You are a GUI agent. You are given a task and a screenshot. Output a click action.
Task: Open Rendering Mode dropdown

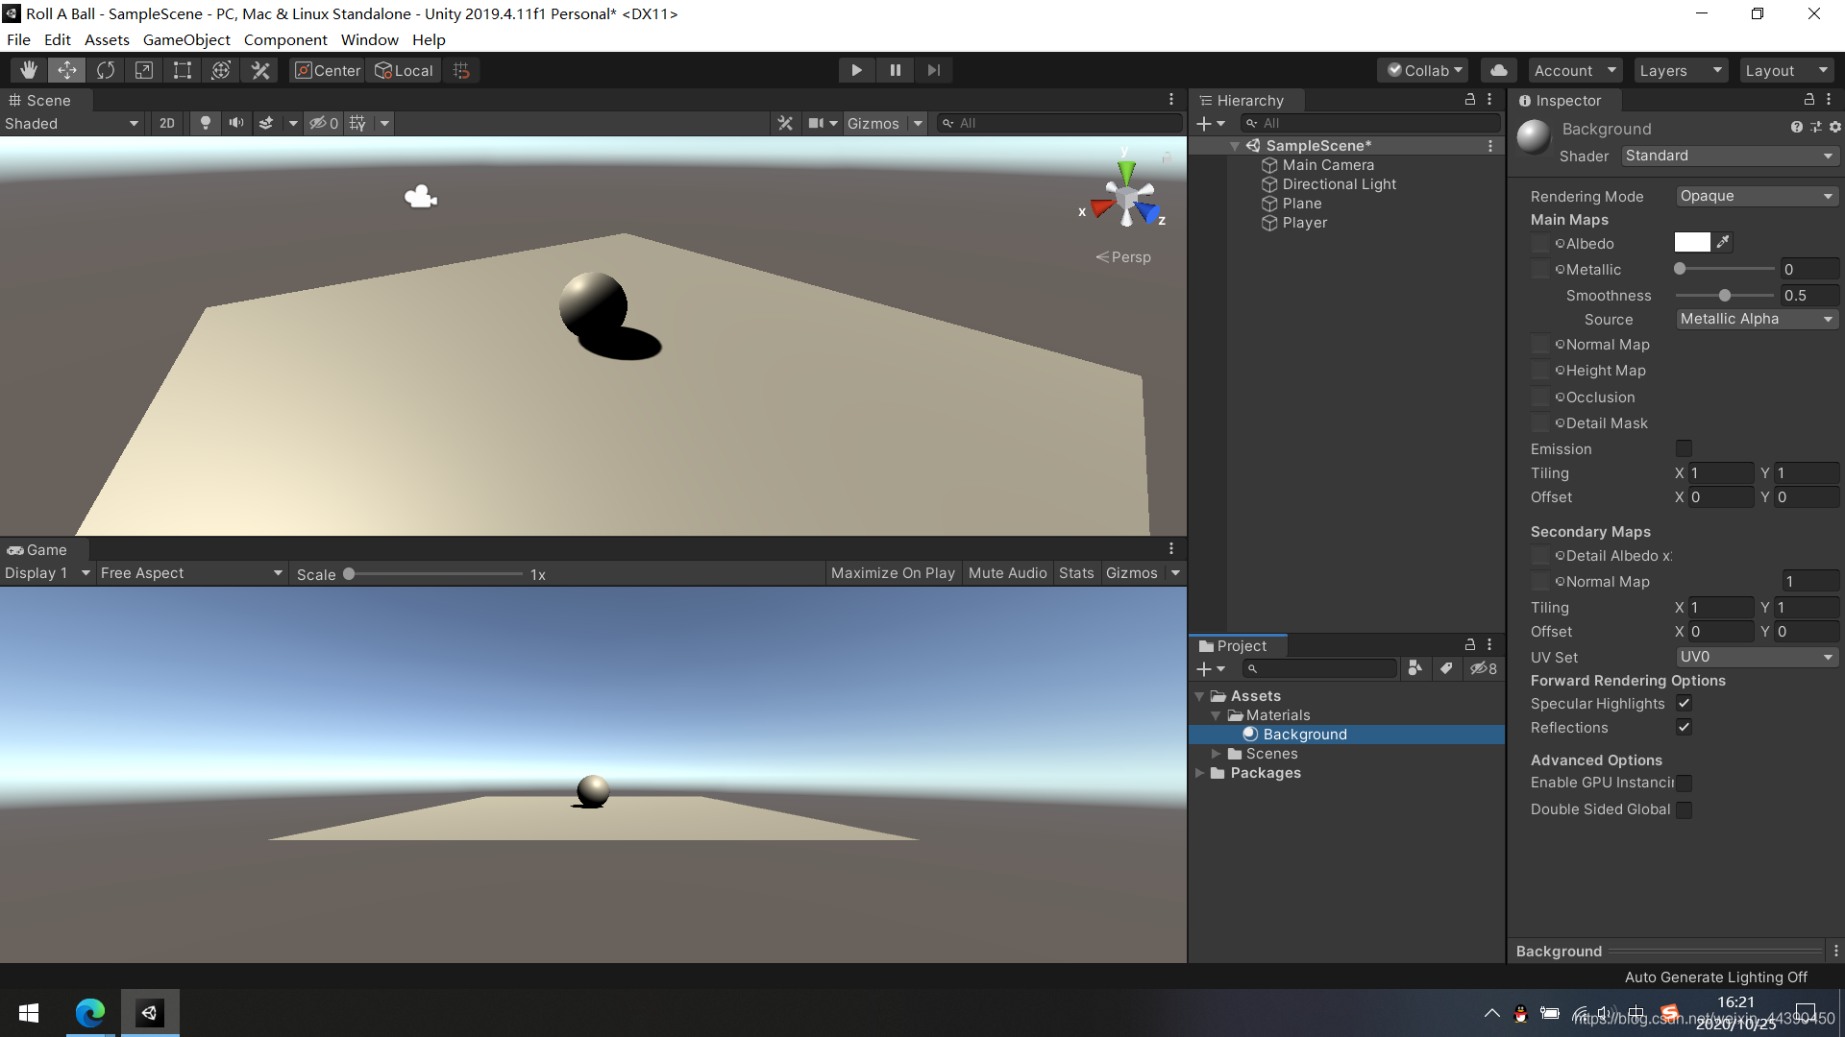pos(1758,196)
